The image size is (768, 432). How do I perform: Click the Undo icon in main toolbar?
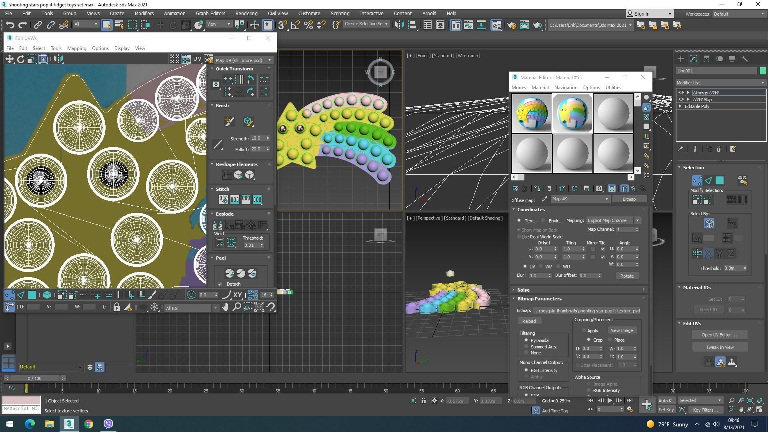tap(10, 25)
